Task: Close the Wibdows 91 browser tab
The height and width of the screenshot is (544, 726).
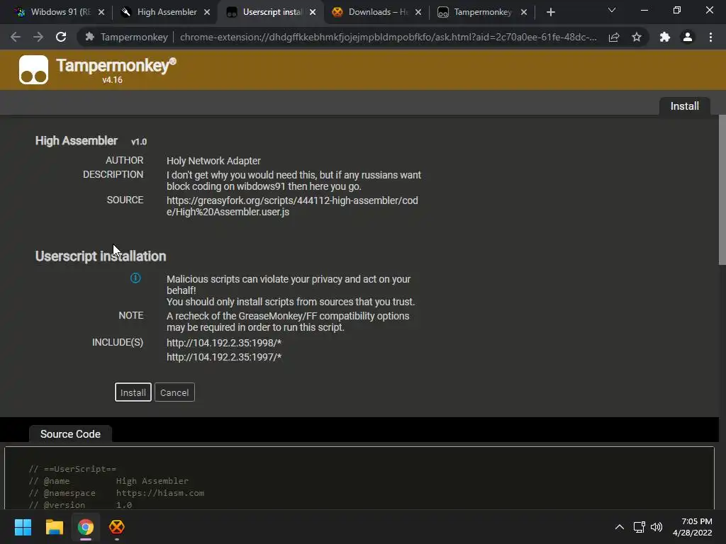Action: coord(101,12)
